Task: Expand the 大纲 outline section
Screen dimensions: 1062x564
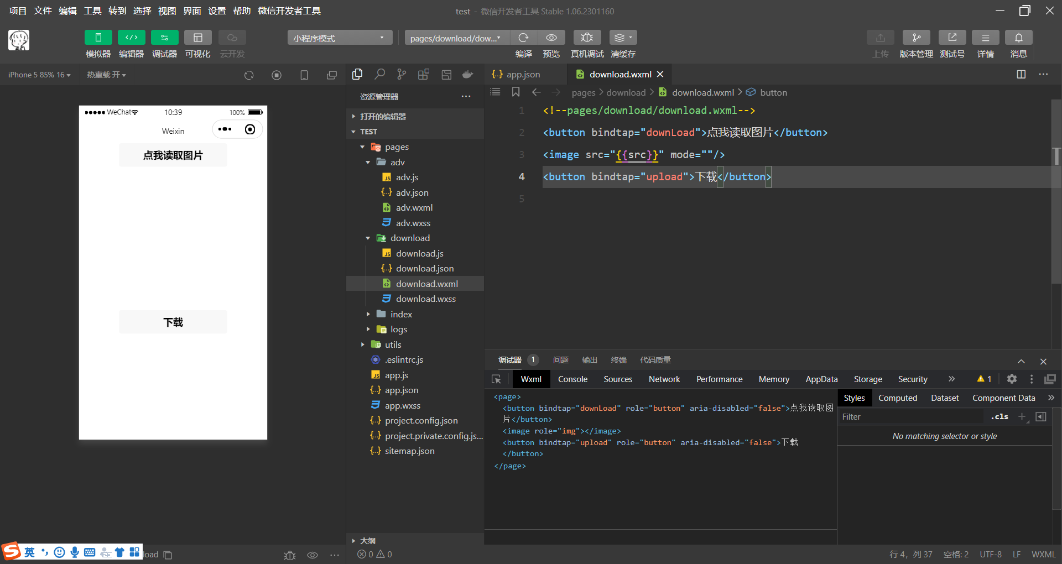Action: (x=415, y=540)
